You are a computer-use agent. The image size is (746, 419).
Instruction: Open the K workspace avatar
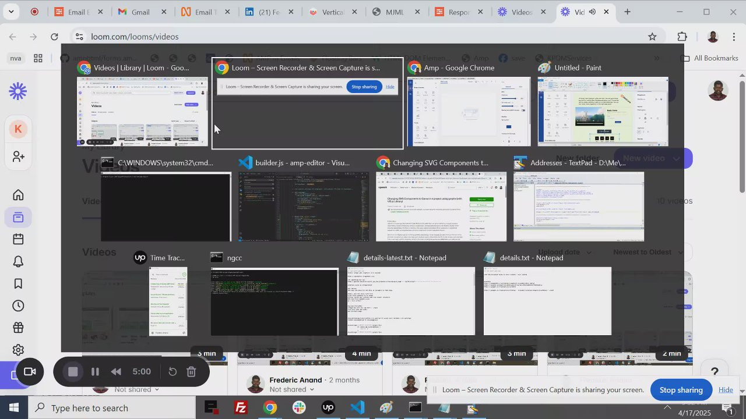[18, 129]
